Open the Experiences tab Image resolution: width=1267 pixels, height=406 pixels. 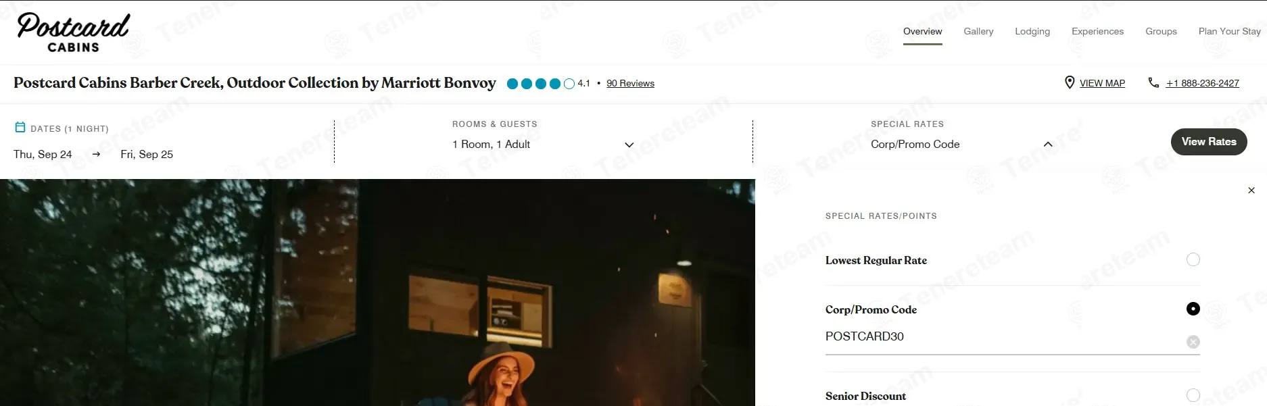[x=1097, y=32]
